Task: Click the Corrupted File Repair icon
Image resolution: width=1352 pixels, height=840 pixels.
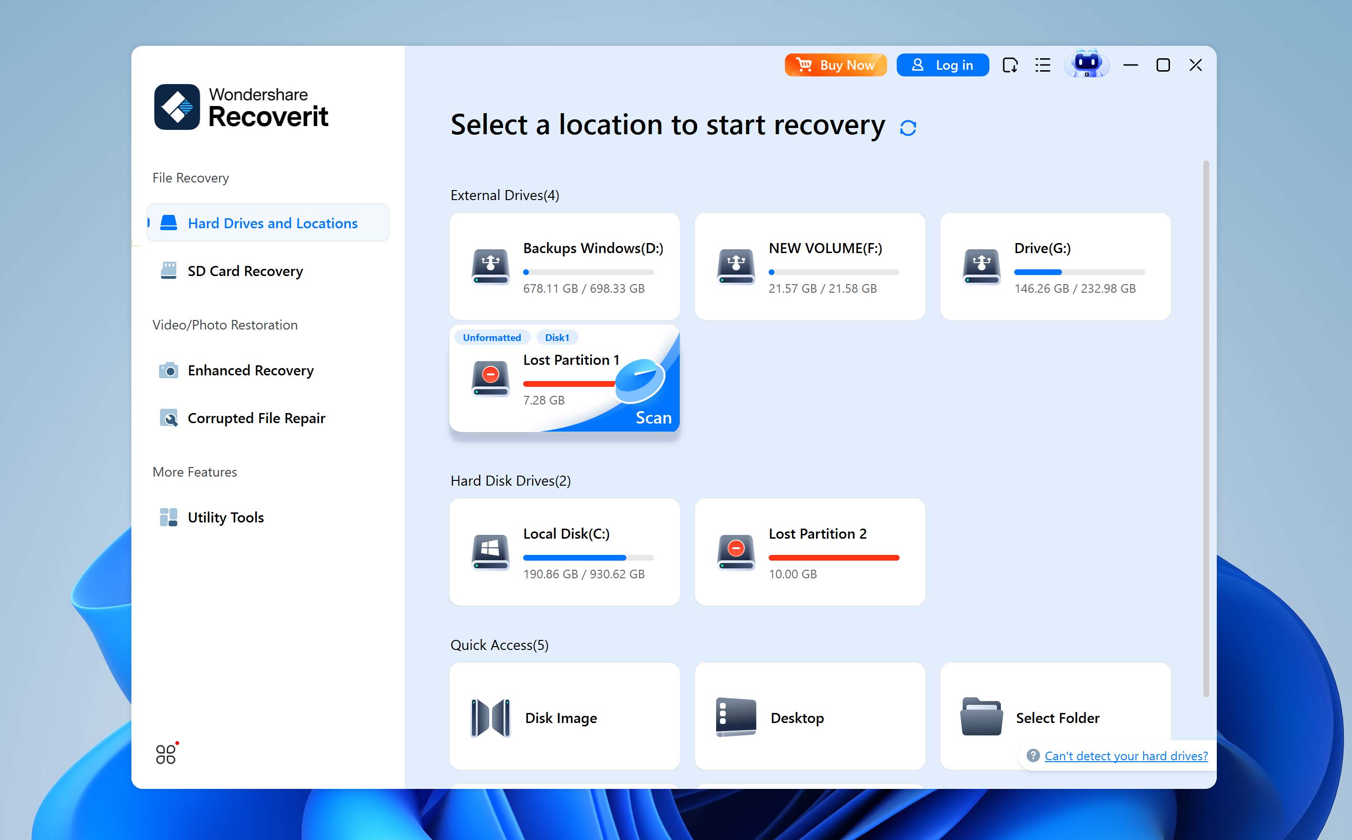Action: (x=168, y=418)
